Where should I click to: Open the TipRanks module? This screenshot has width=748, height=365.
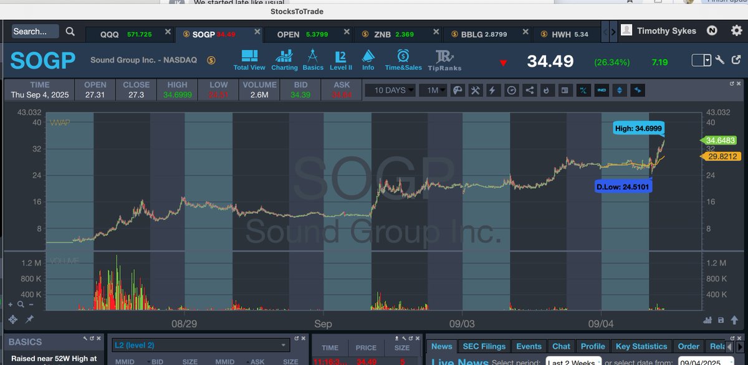(x=445, y=60)
